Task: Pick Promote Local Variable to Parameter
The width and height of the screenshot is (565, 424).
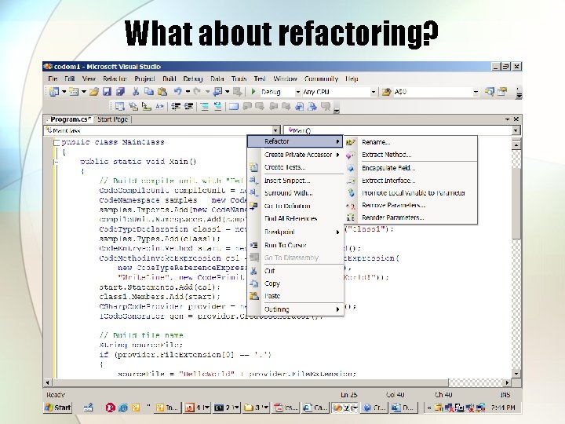Action: click(414, 193)
